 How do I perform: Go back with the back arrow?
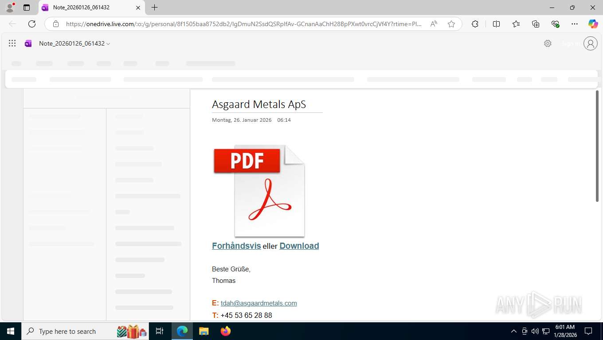click(12, 24)
